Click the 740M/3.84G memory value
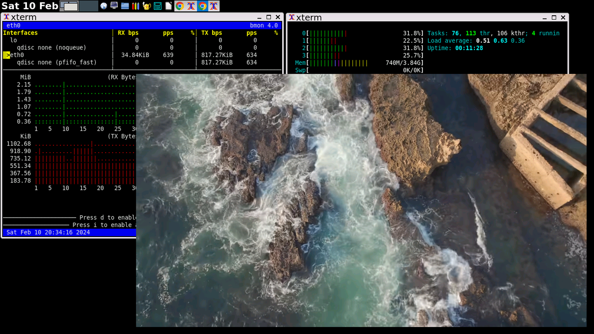Viewport: 594px width, 334px height. point(403,63)
